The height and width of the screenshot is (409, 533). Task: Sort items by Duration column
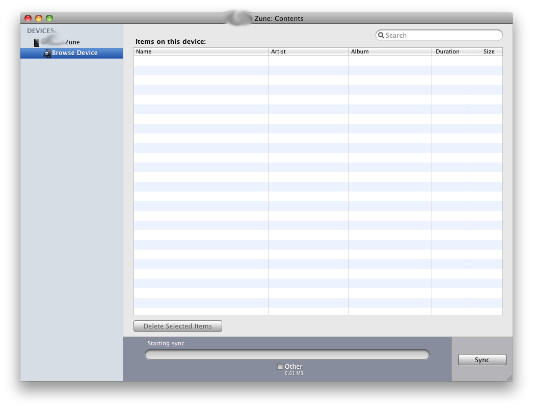click(x=449, y=51)
